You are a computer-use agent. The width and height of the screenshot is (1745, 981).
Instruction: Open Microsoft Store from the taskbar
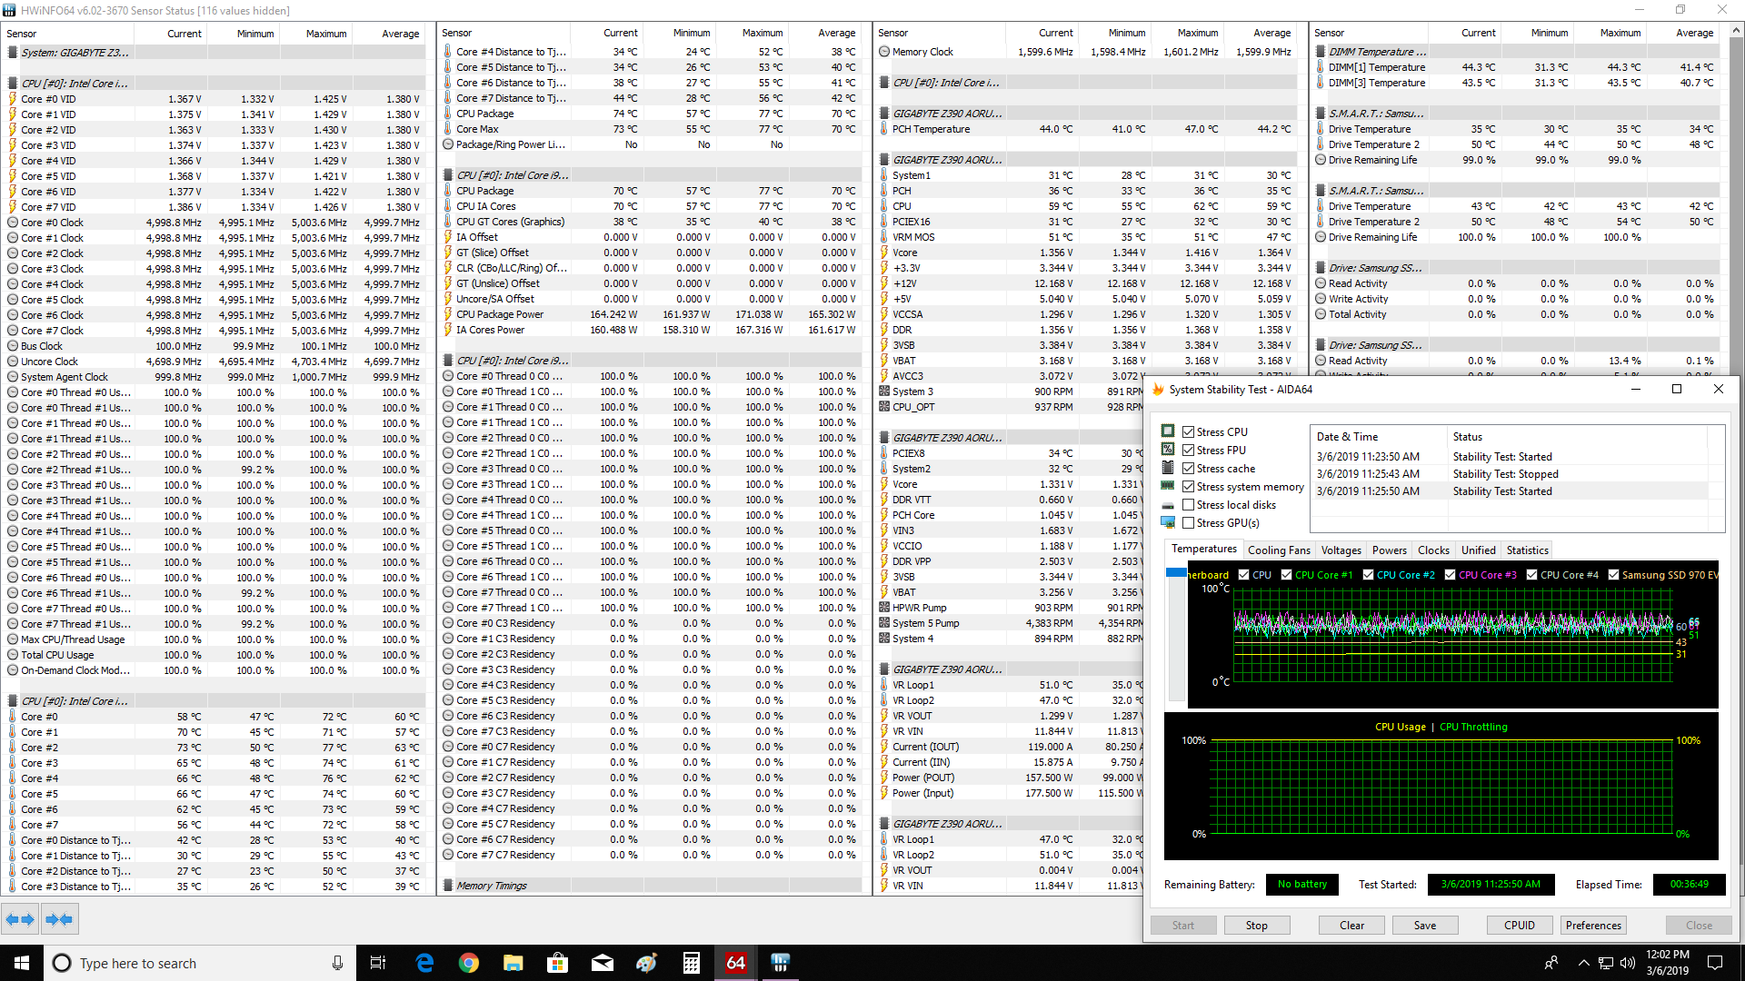pos(558,963)
